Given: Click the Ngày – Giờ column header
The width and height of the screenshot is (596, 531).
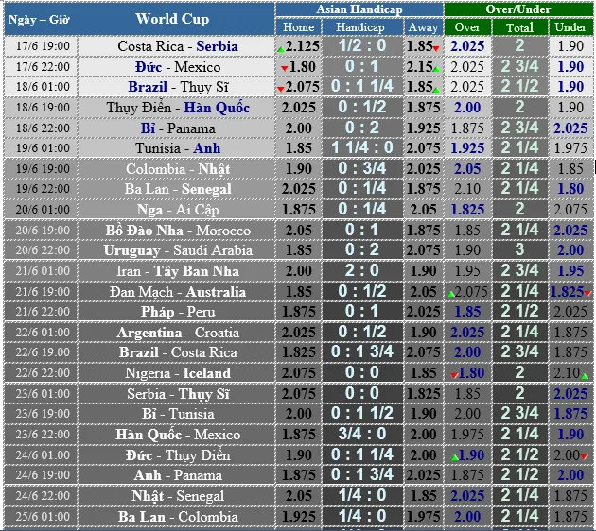Looking at the screenshot, I should [38, 18].
